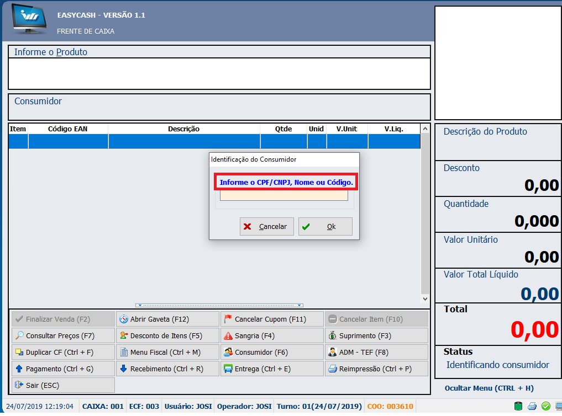Image resolution: width=562 pixels, height=416 pixels.
Task: Click the printer icon in status bar
Action: (532, 407)
